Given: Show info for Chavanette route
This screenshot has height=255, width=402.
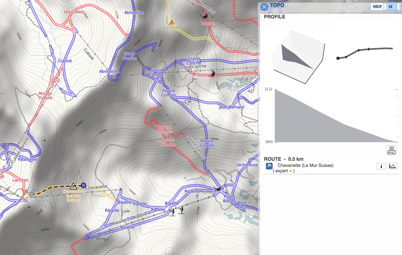Looking at the screenshot, I should (380, 166).
